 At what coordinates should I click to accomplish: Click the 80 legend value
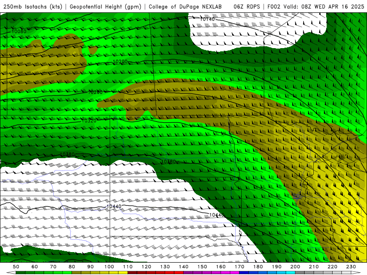point(72,267)
